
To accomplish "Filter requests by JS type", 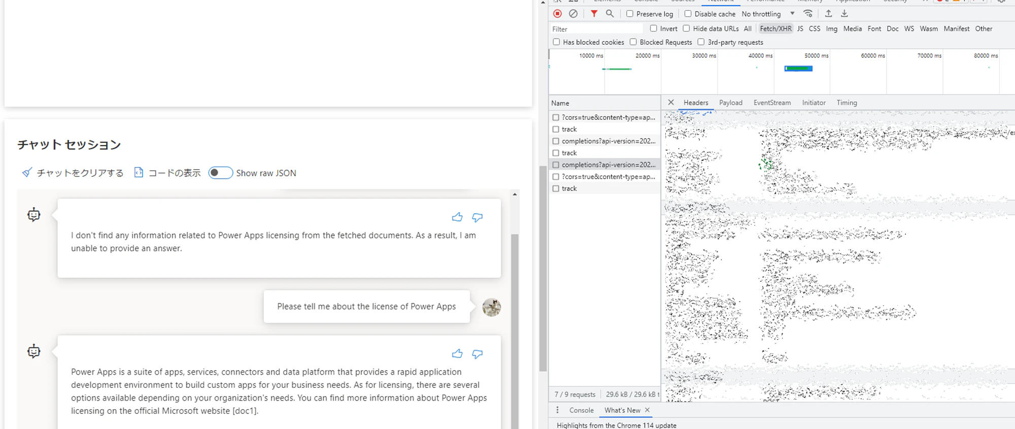I will [x=800, y=28].
